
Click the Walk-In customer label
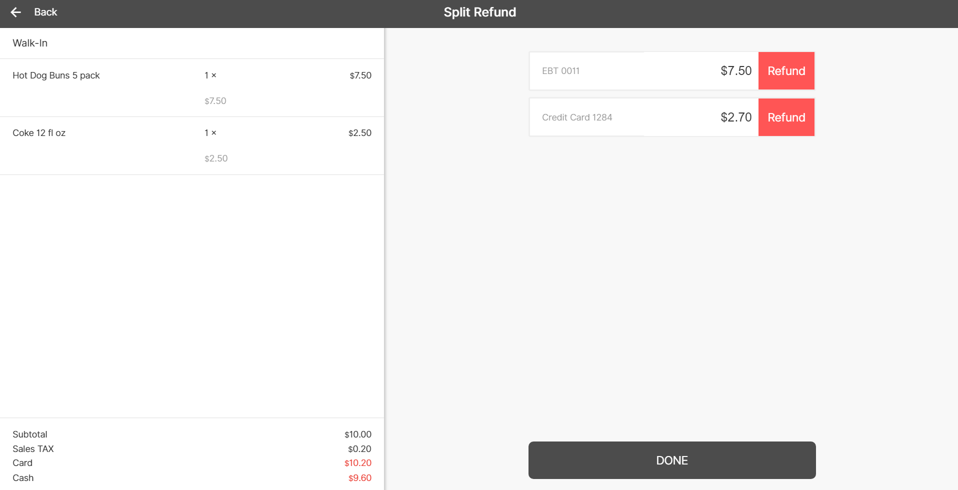30,43
